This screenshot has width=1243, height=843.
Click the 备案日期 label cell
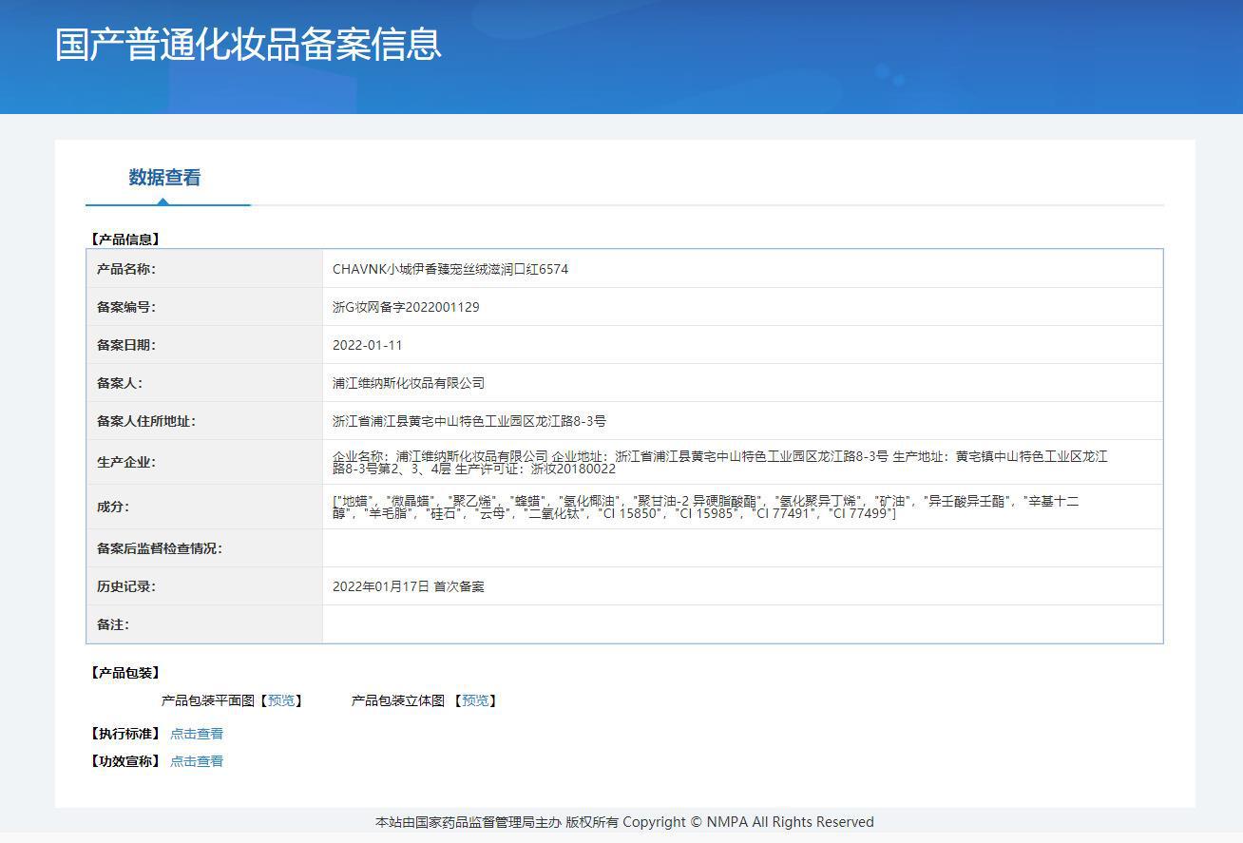(204, 345)
